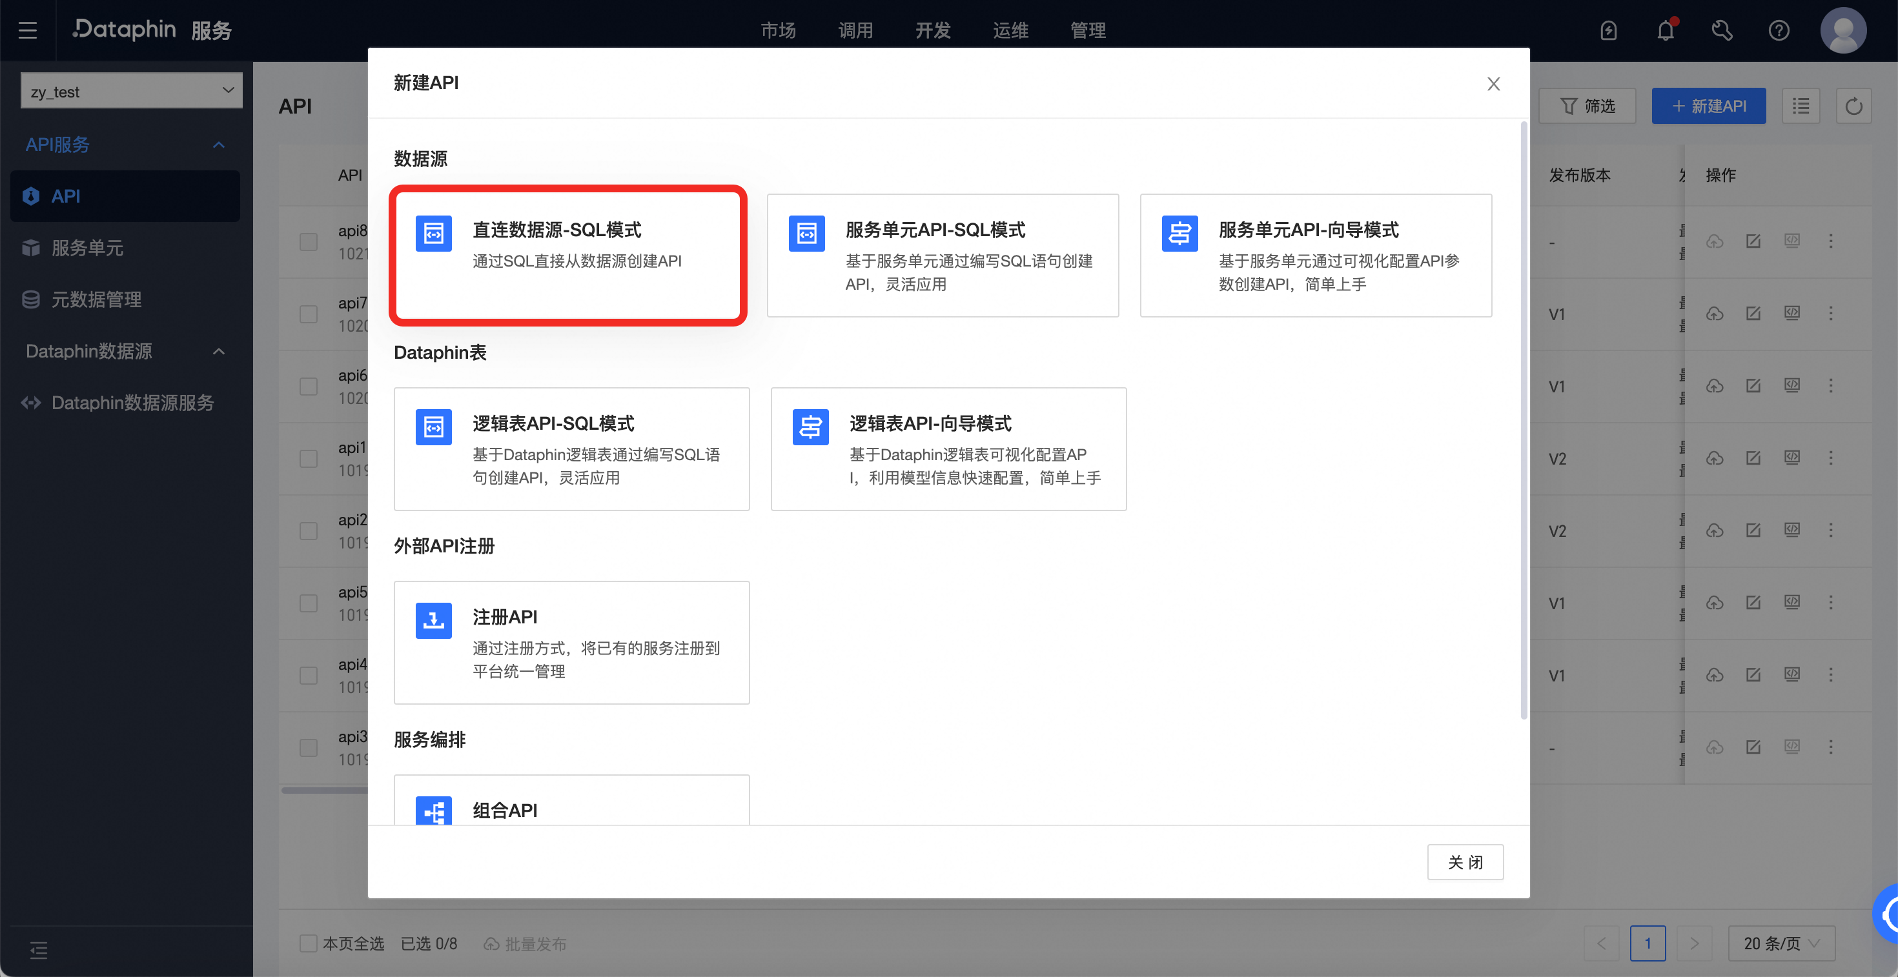Click the dialog's vertical scrollbar
This screenshot has width=1898, height=977.
tap(1524, 419)
